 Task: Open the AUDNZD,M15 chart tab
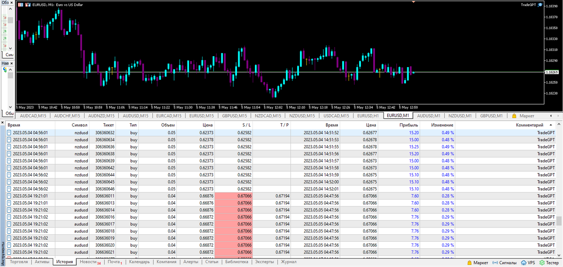pyautogui.click(x=101, y=116)
